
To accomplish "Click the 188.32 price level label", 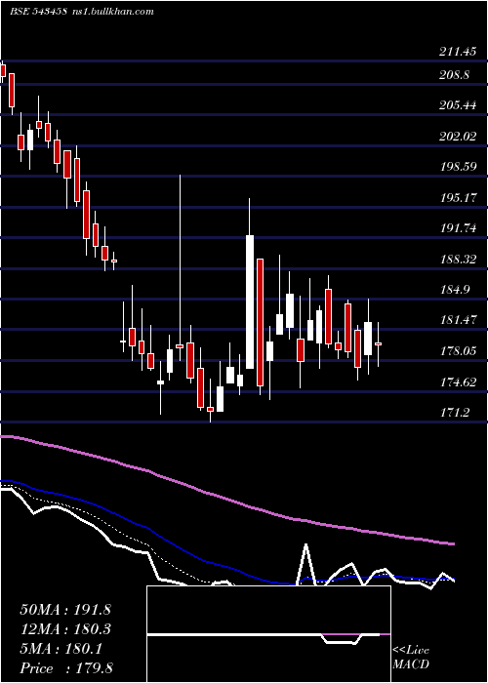I will tap(458, 260).
